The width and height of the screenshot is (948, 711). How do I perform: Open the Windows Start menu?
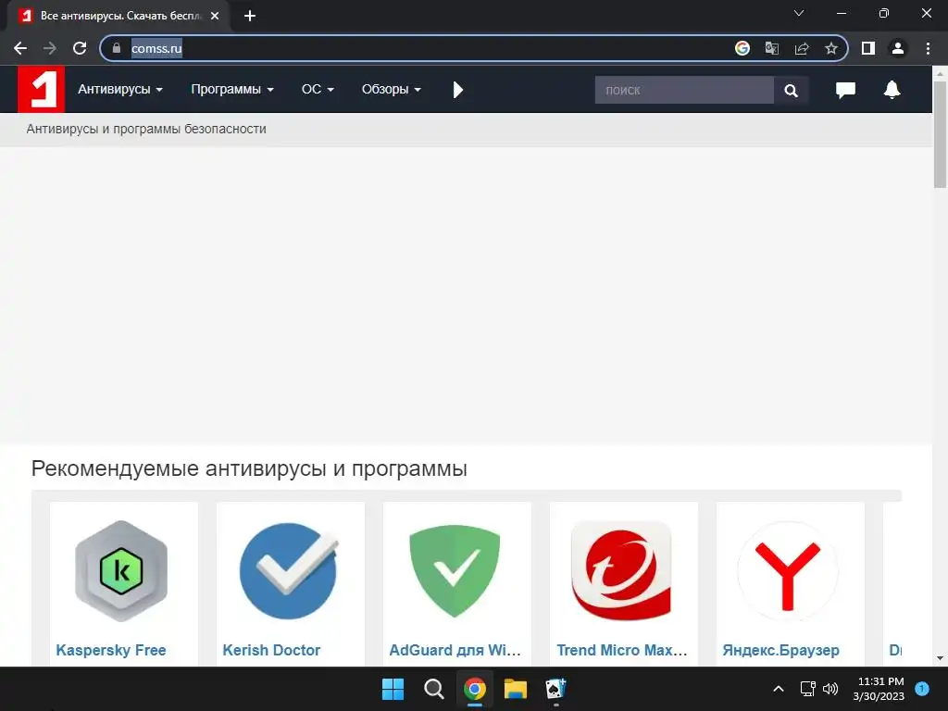[393, 689]
